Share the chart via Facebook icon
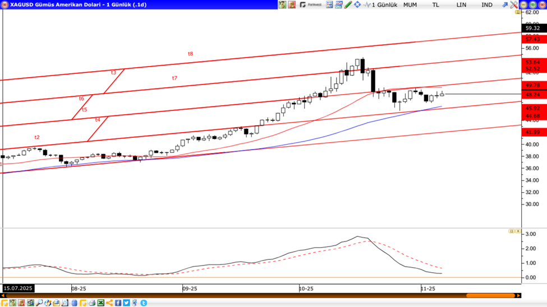This screenshot has width=547, height=307. click(118, 303)
